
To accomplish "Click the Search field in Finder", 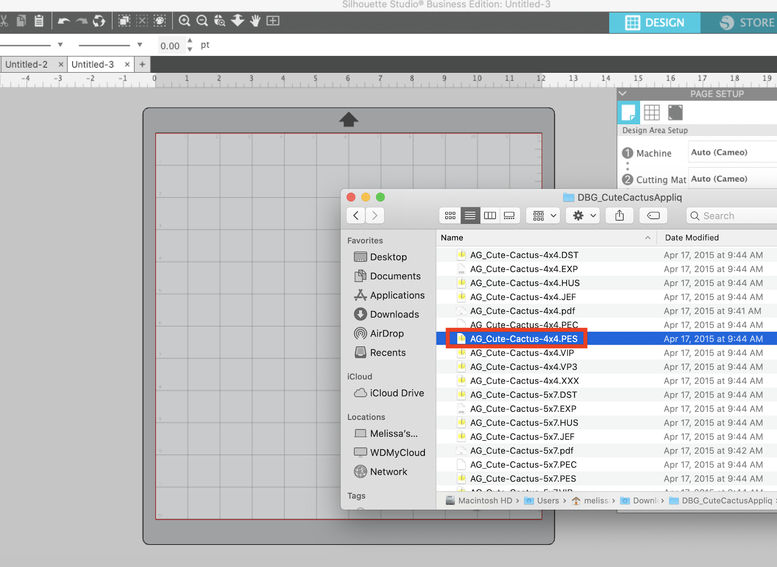I will 728,216.
